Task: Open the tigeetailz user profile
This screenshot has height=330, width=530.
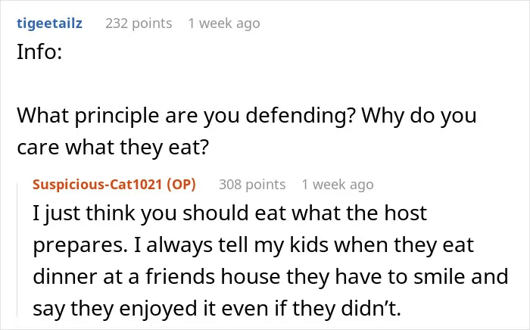Action: pyautogui.click(x=49, y=23)
